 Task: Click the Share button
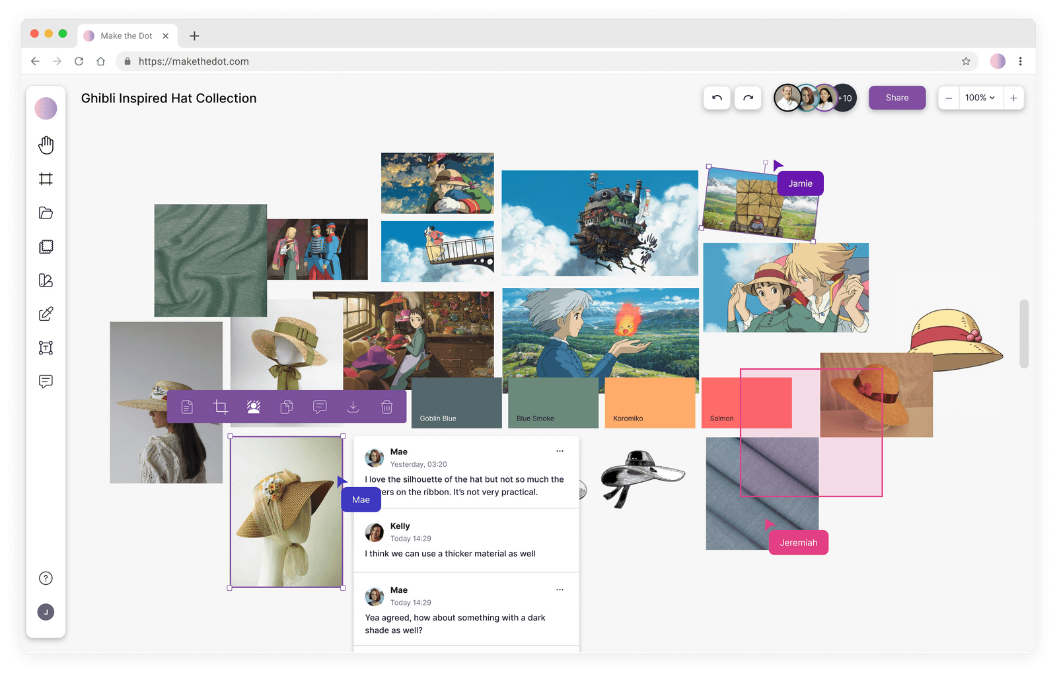[896, 98]
